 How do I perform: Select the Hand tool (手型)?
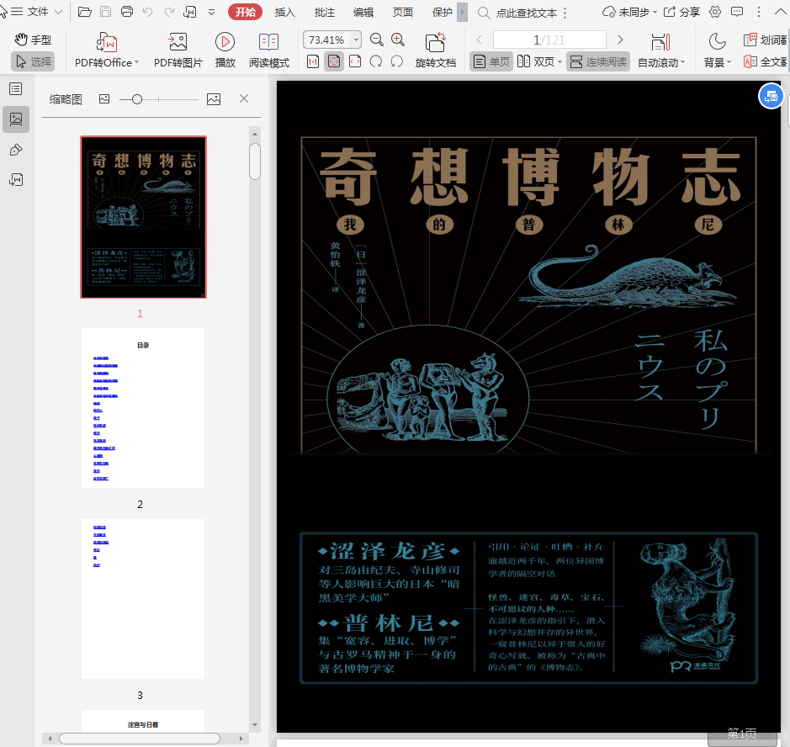33,40
